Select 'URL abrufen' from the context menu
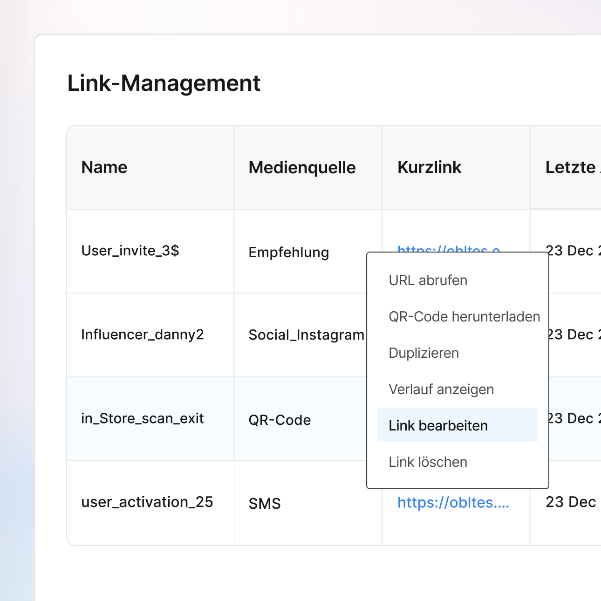601x601 pixels. tap(428, 280)
